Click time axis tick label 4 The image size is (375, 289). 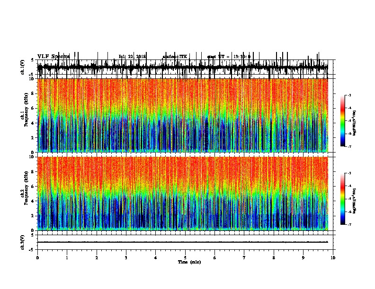click(156, 258)
